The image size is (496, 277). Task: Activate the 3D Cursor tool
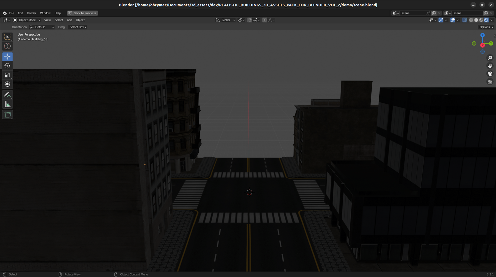coord(7,46)
